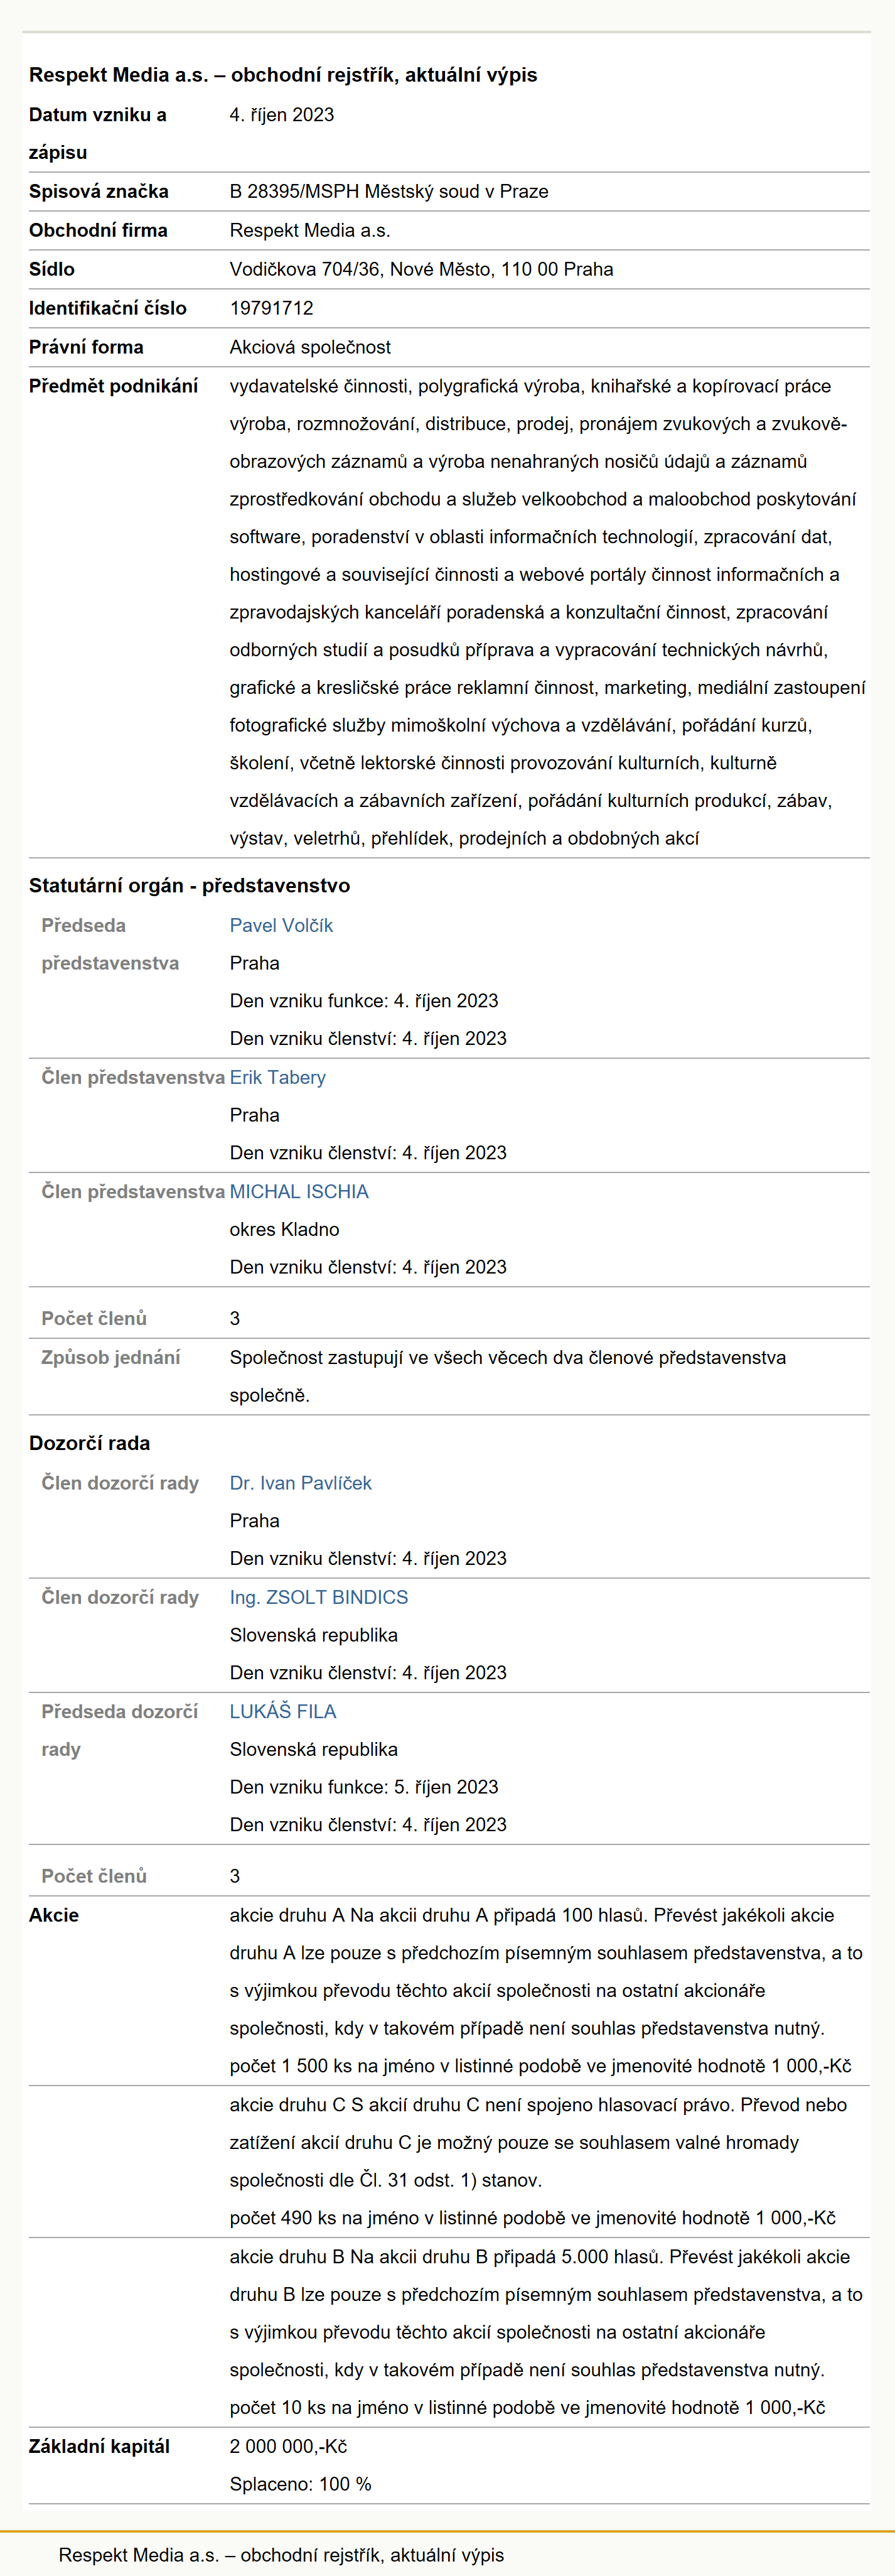Follow the MICHAL ISCHIA link
895x2576 pixels.
click(299, 1191)
